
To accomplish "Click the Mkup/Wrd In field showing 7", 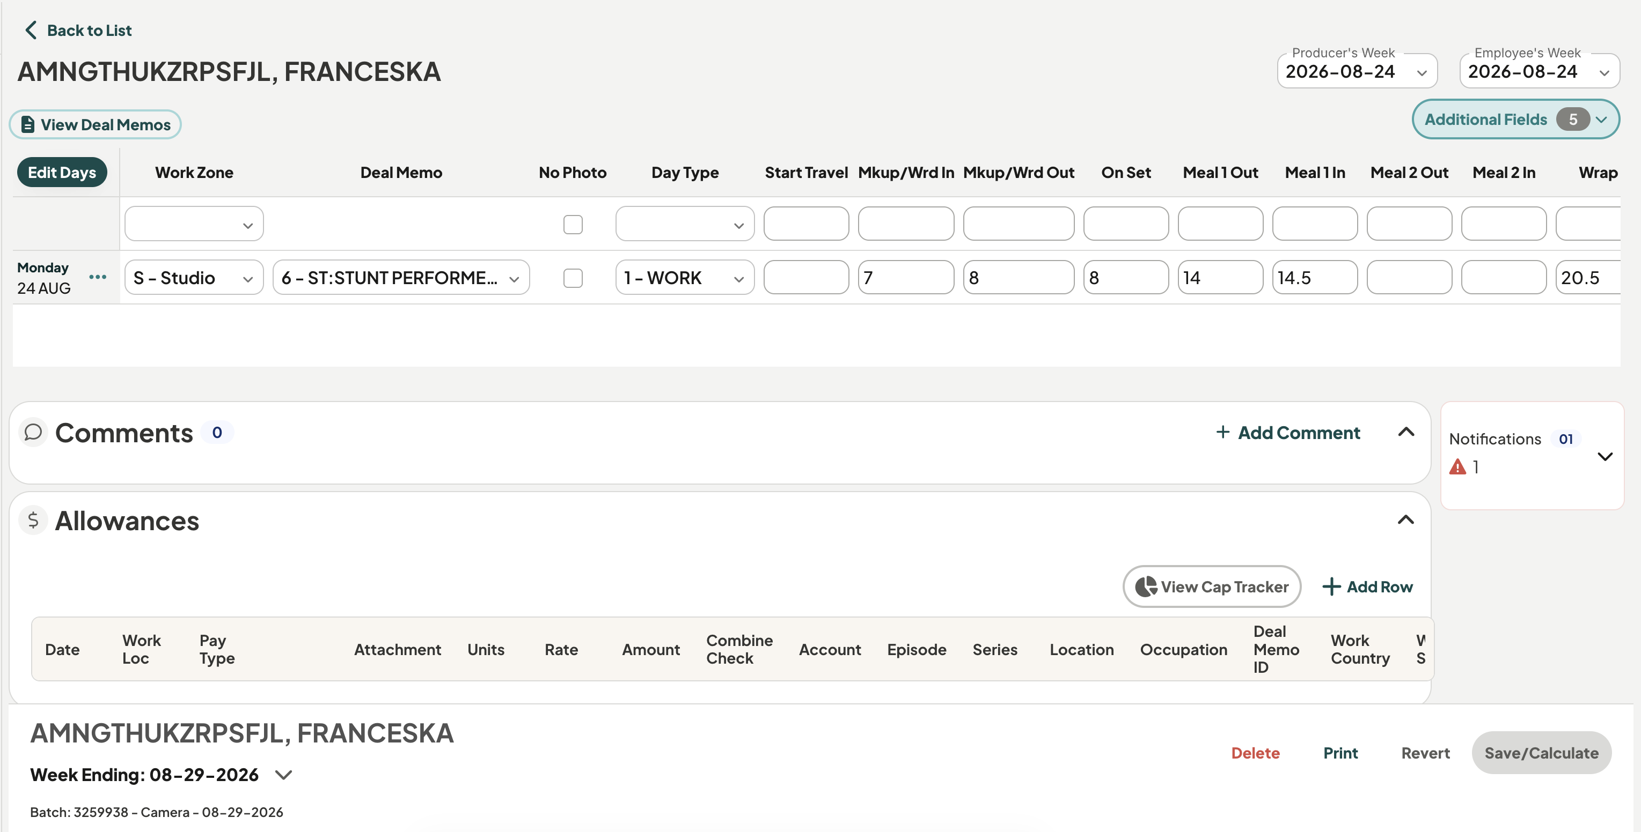I will (x=906, y=278).
